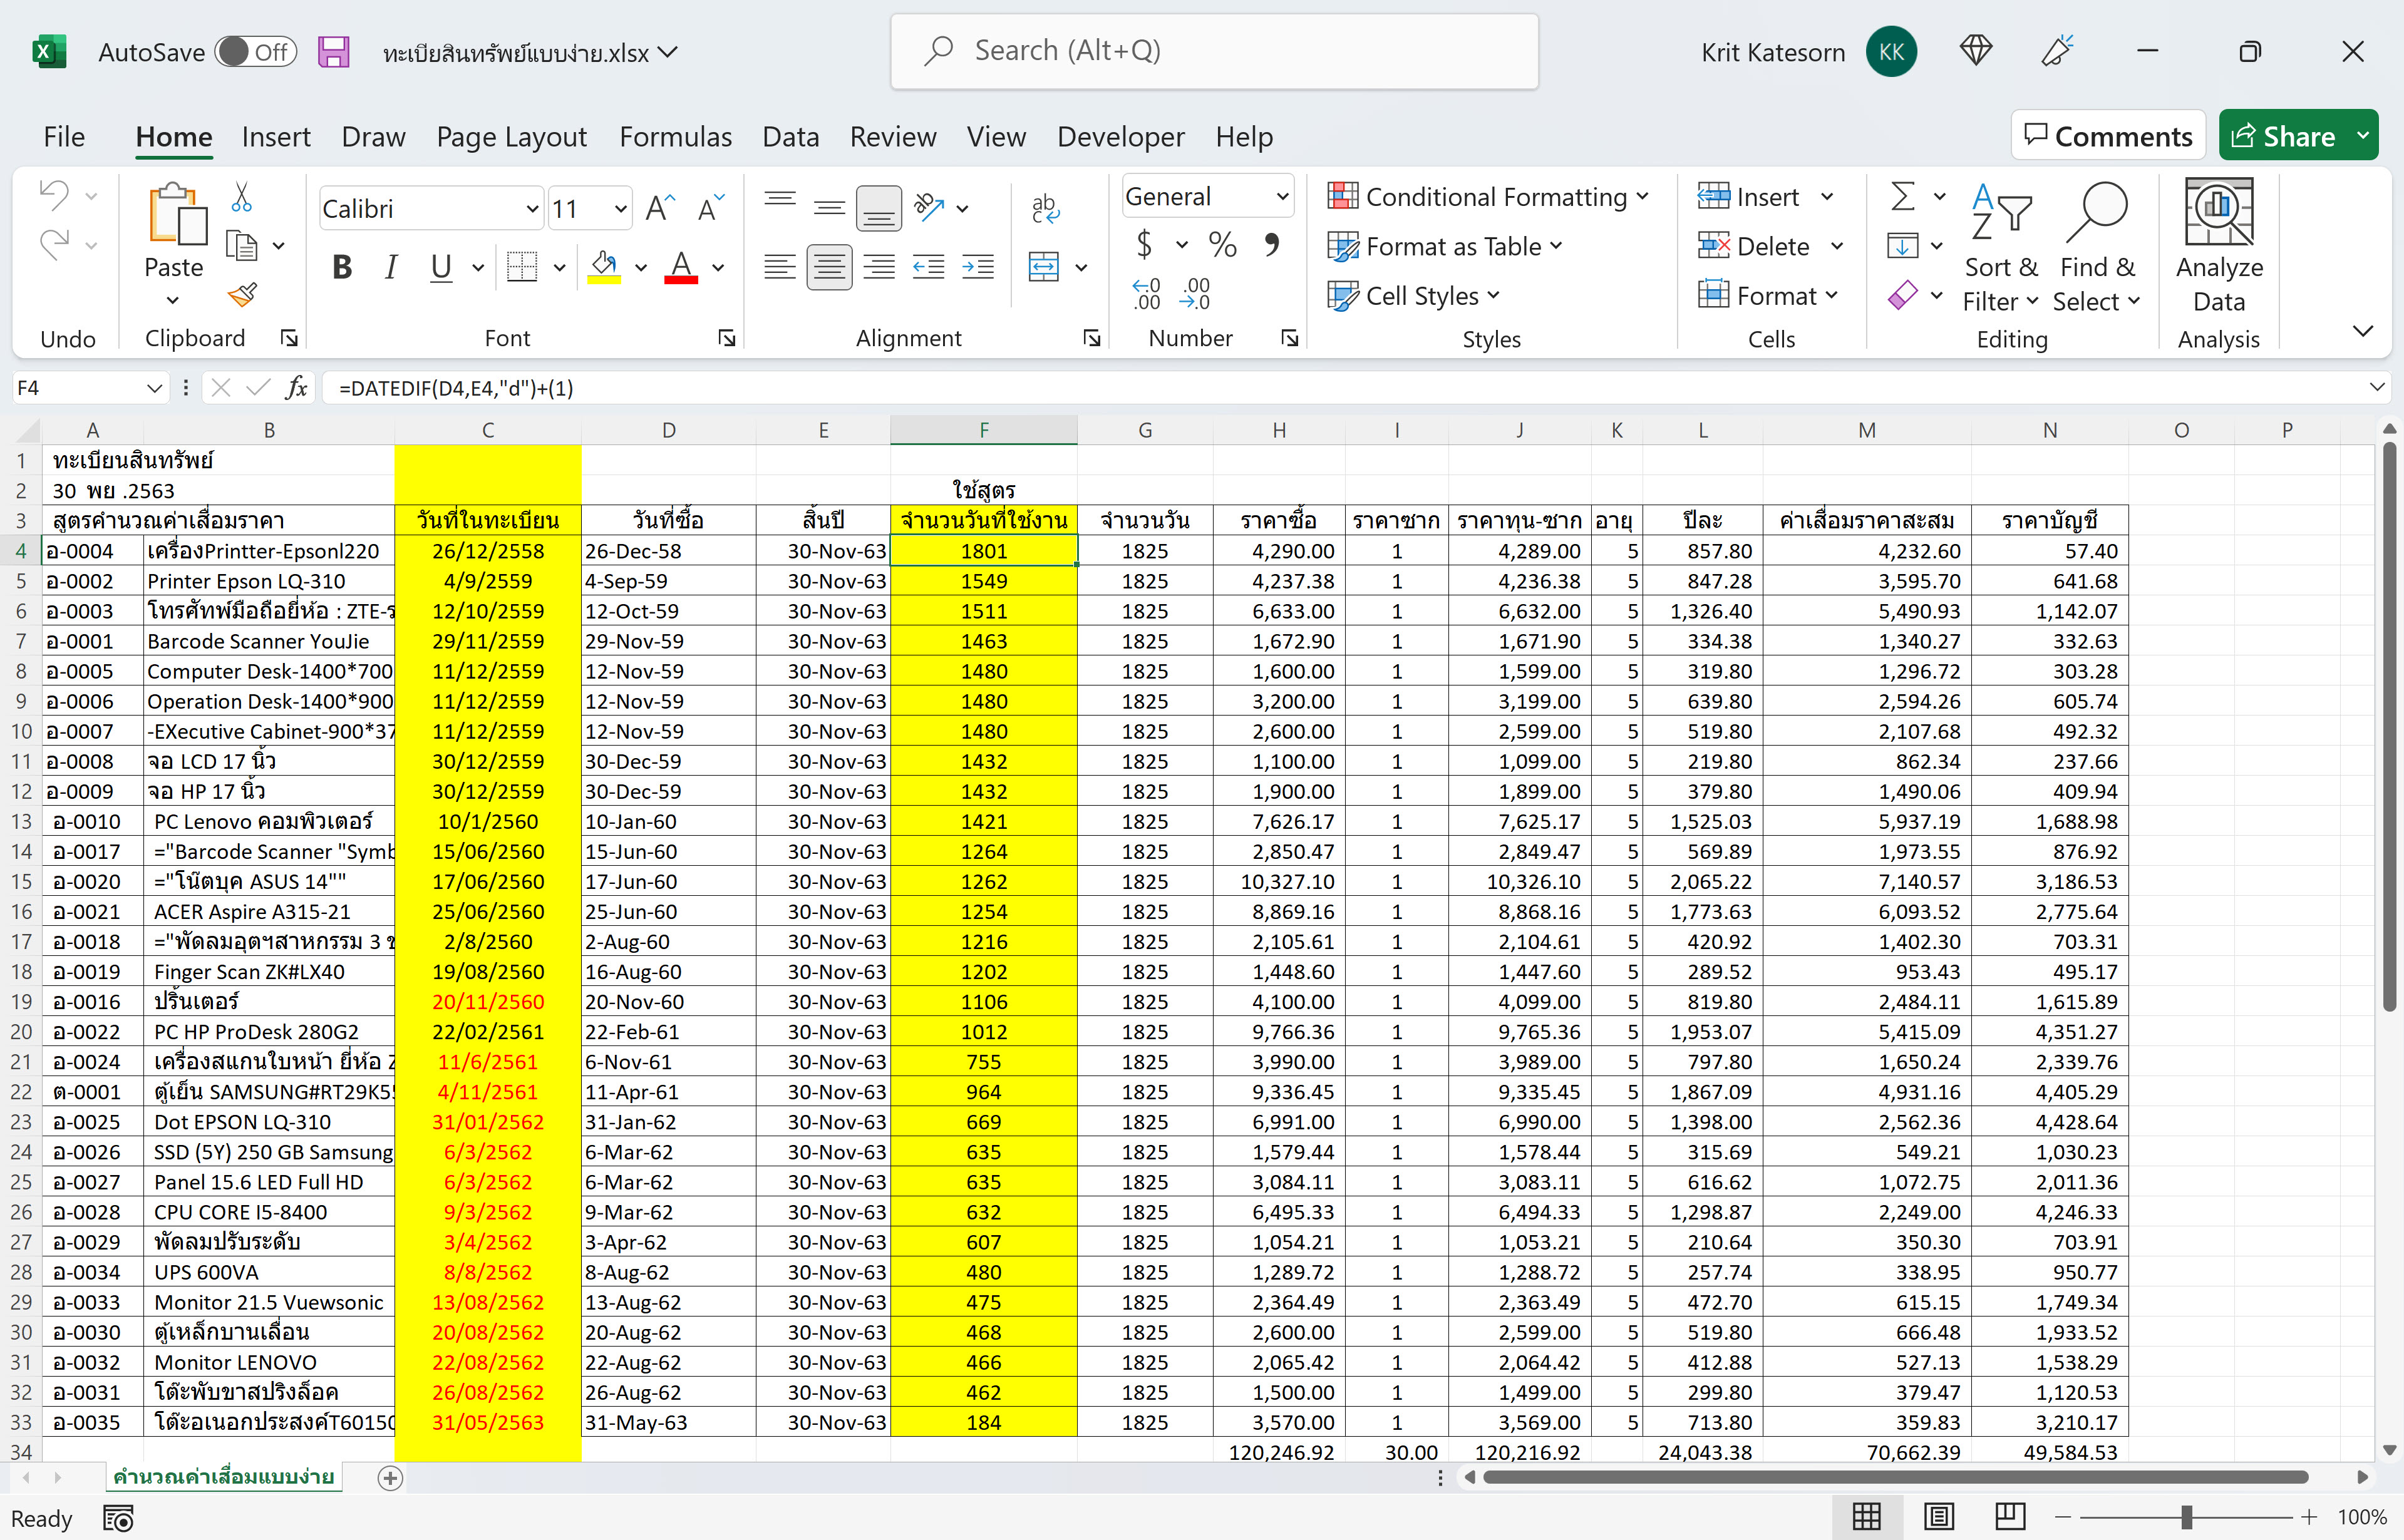Click the Share button

pos(2285,136)
